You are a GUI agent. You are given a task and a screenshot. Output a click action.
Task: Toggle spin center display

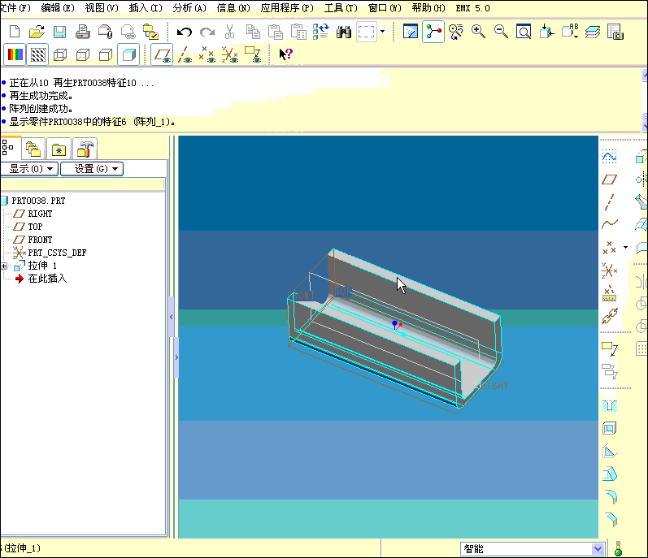coord(433,32)
